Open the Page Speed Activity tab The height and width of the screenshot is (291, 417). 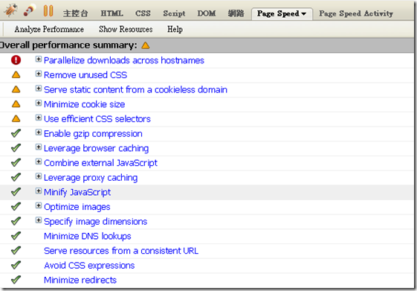point(356,13)
